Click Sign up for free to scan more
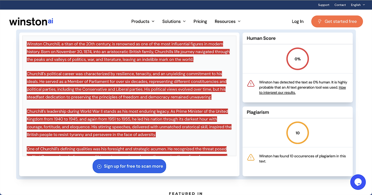The height and width of the screenshot is (195, 372). (129, 166)
